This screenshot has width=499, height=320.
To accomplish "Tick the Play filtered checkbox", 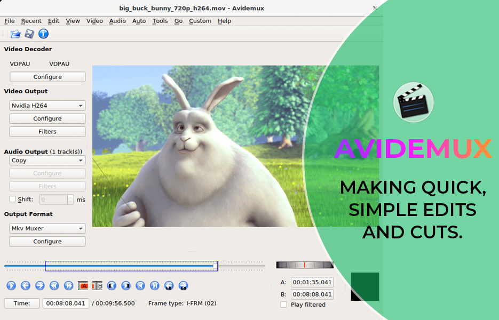I will 284,305.
